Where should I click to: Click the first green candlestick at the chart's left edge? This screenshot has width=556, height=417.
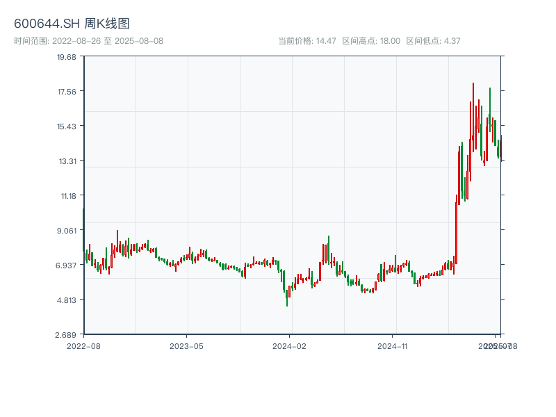tap(83, 230)
